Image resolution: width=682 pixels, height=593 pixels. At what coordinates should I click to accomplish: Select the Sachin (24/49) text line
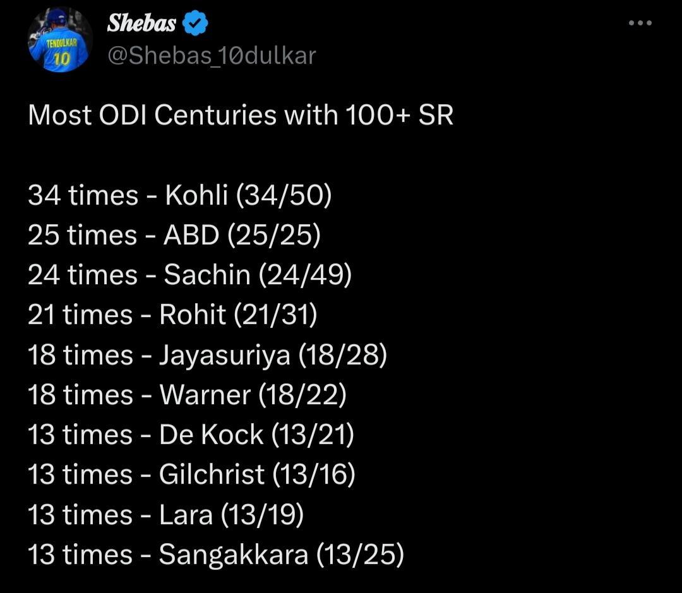189,275
